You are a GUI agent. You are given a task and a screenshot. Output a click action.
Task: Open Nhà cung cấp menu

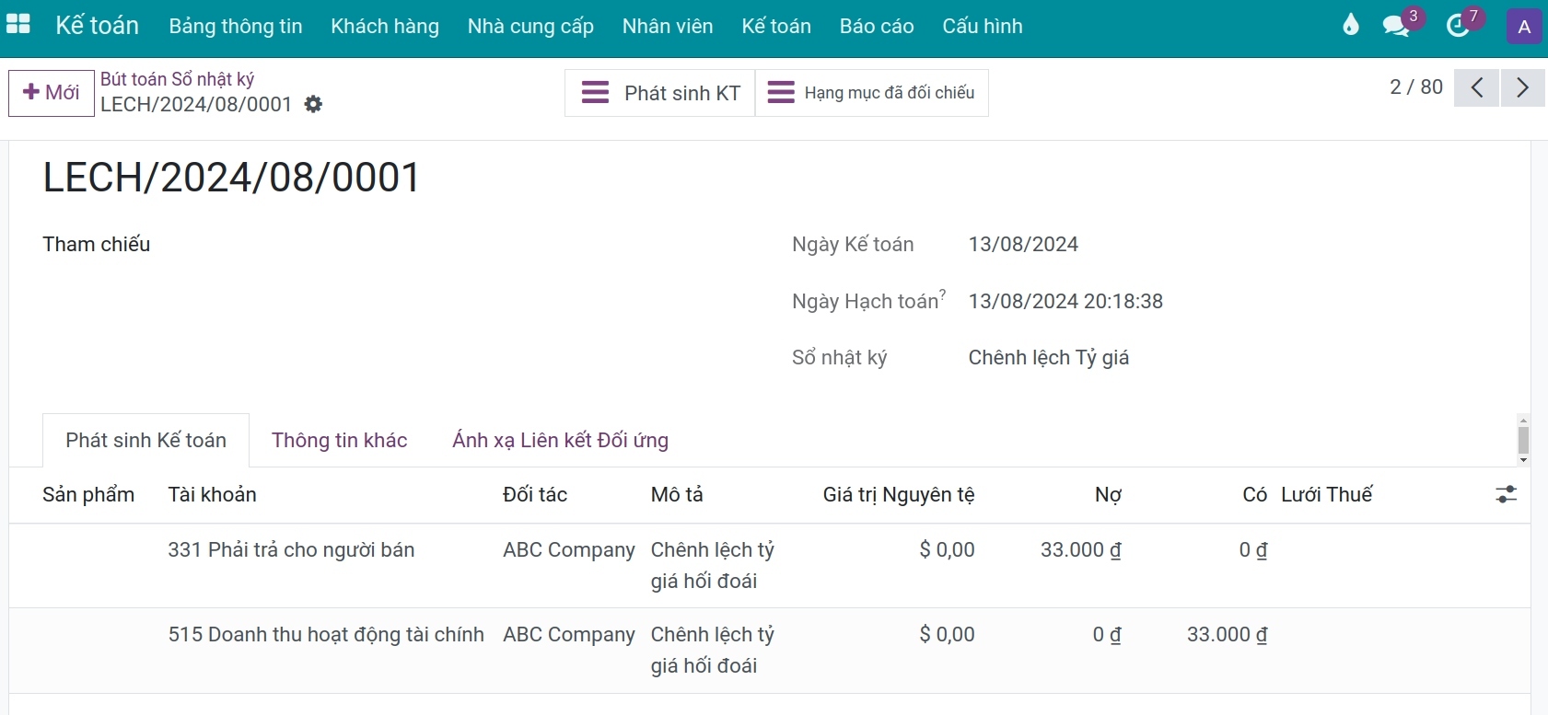[530, 26]
